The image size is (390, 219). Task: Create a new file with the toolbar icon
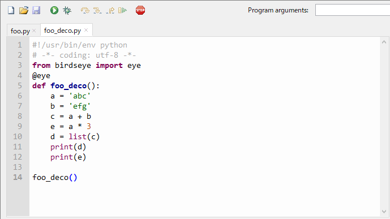click(x=11, y=10)
